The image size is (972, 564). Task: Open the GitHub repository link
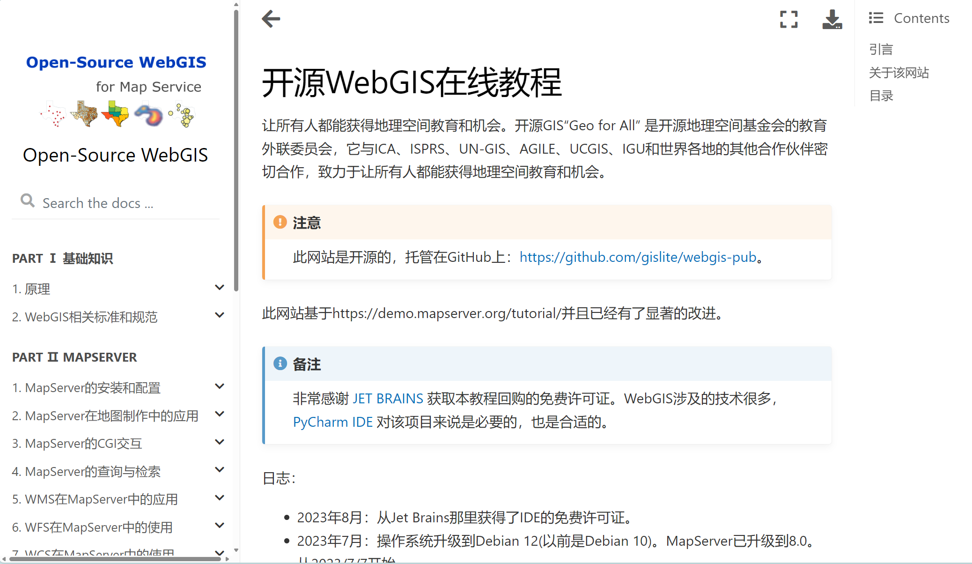click(x=638, y=257)
